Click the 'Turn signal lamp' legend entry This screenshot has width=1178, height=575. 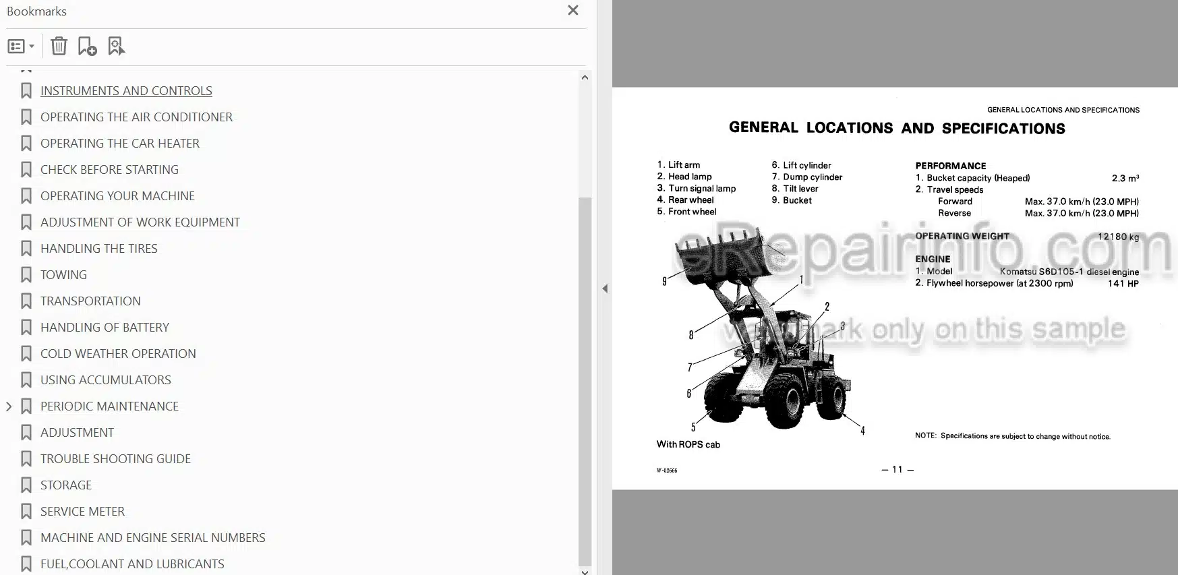[702, 189]
